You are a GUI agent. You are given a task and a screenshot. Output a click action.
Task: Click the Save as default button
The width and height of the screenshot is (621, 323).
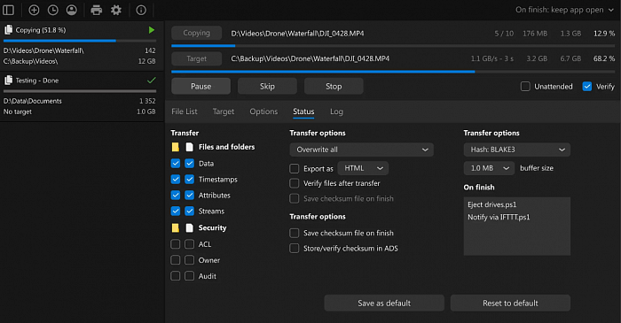[384, 304]
